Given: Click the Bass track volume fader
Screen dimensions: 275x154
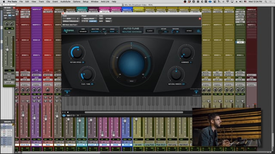Looking at the screenshot, I should [46, 118].
